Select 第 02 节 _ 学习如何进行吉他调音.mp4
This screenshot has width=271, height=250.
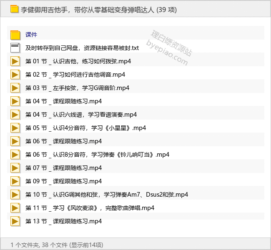pos(75,75)
